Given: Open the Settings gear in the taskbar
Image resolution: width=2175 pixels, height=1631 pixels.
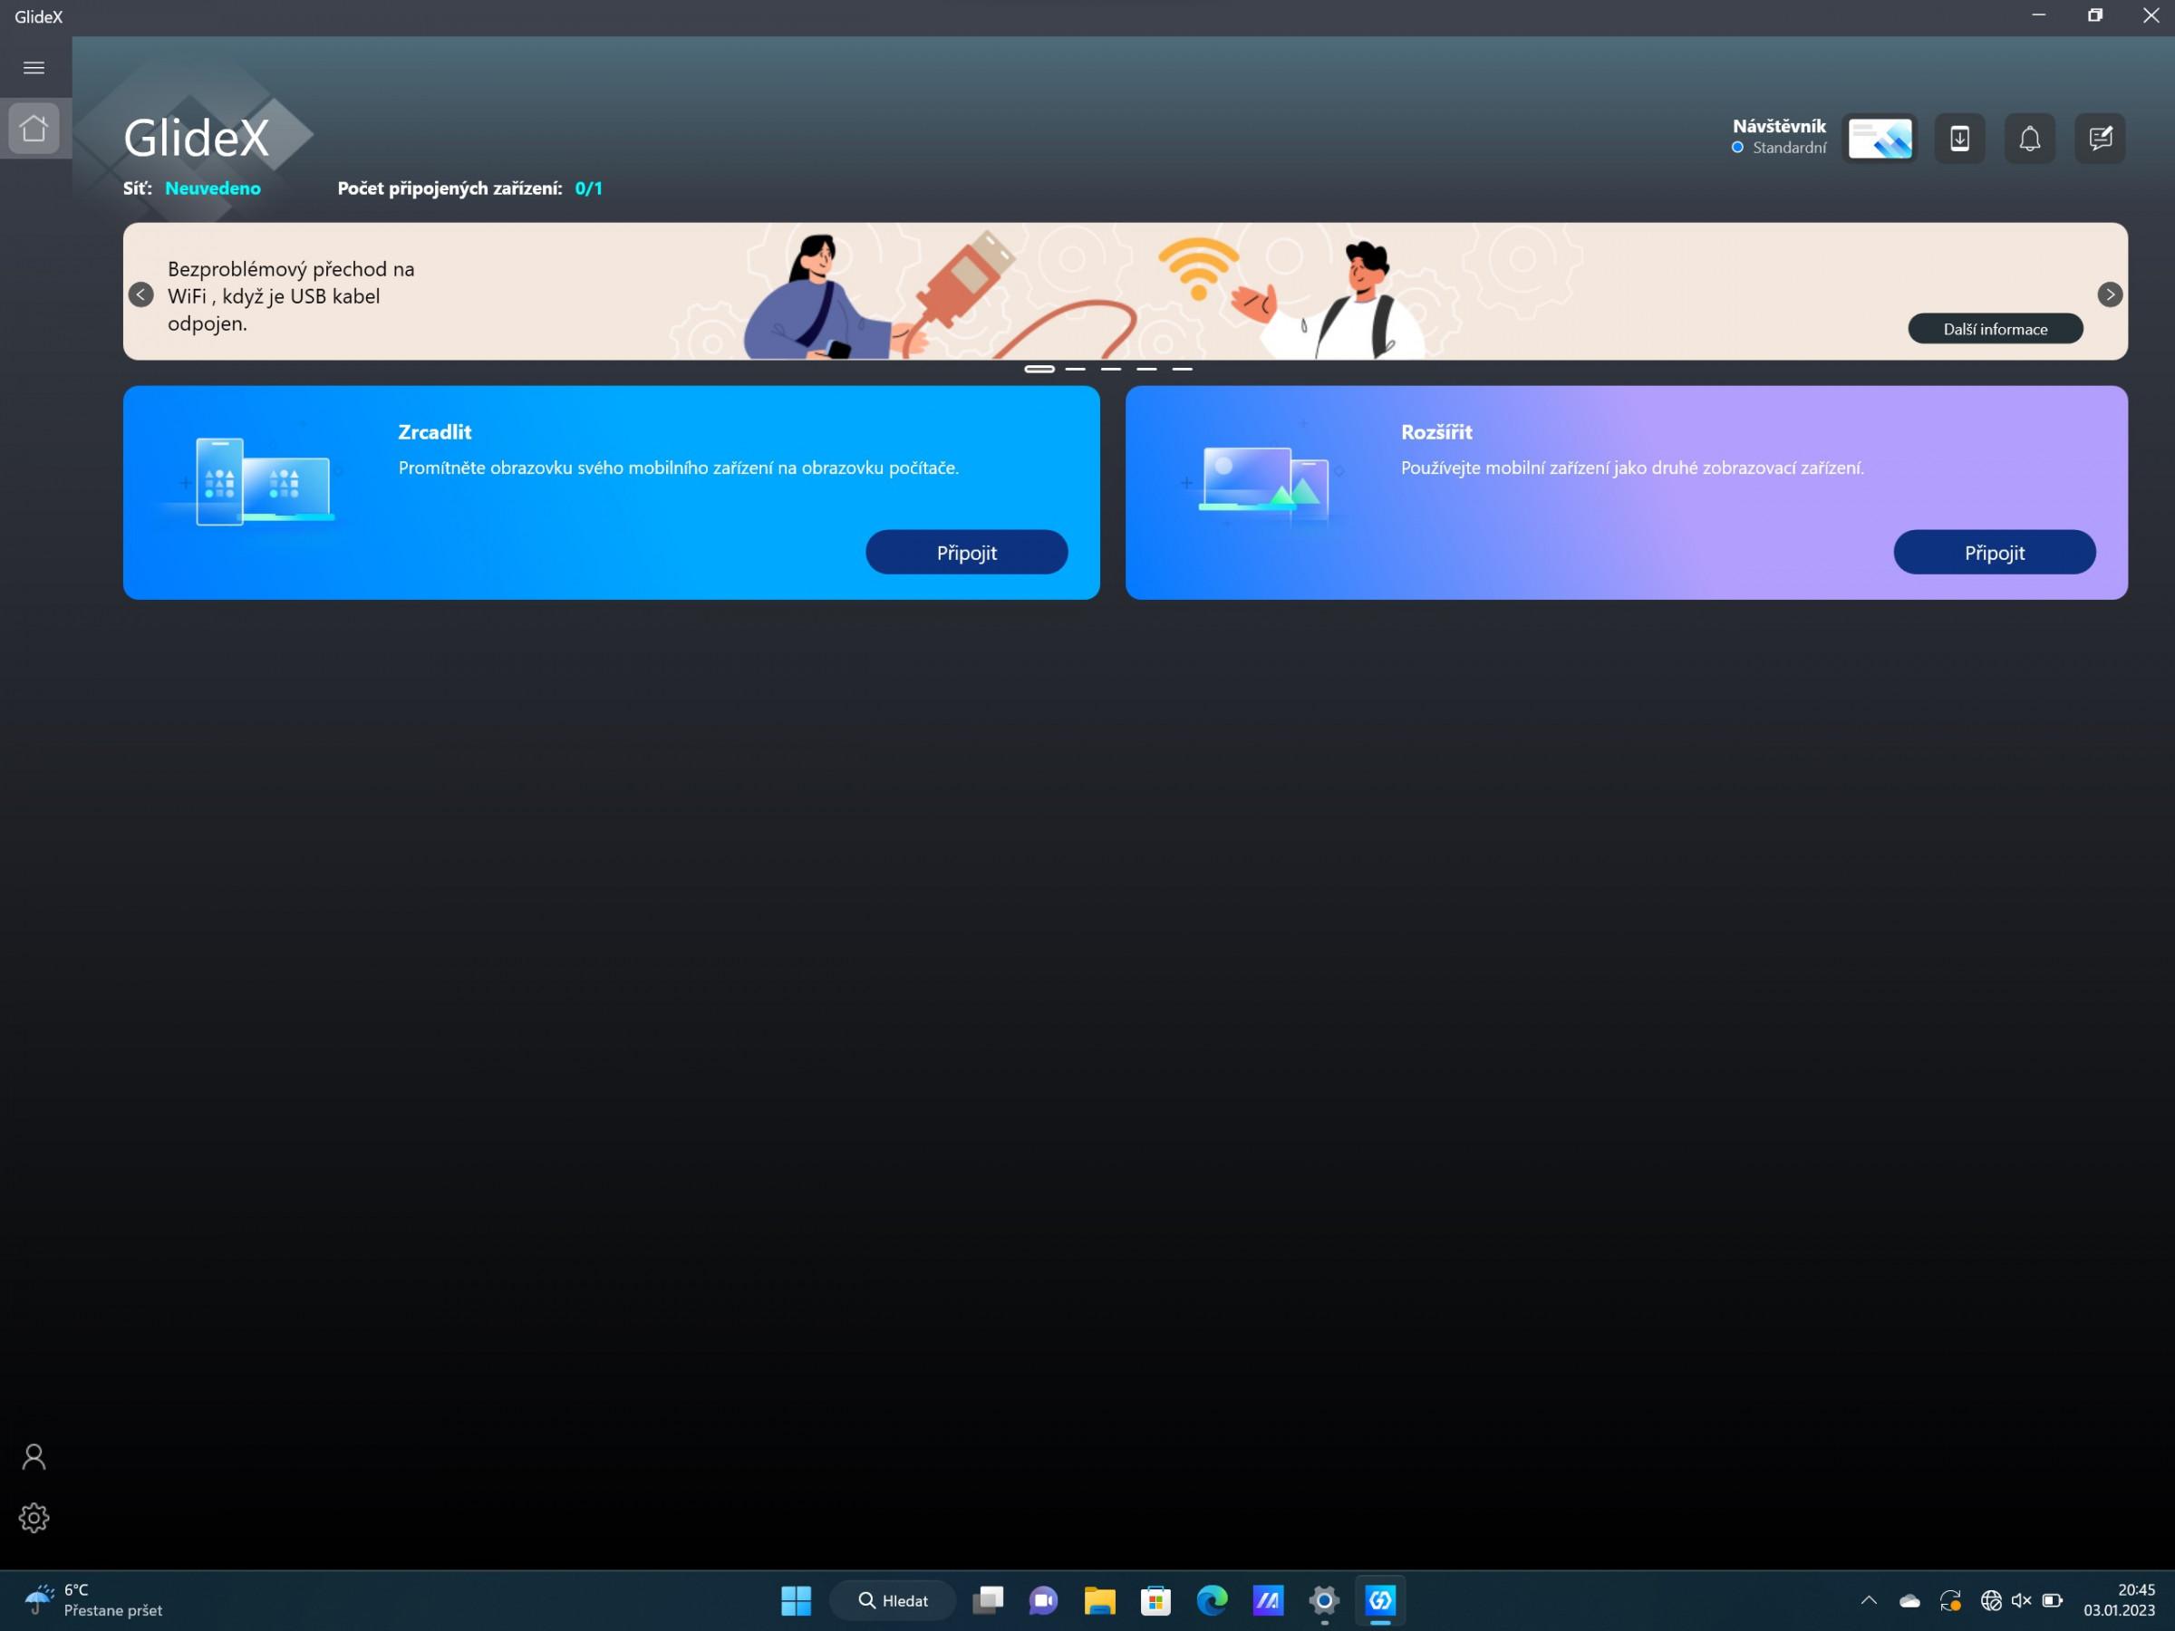Looking at the screenshot, I should point(1323,1600).
